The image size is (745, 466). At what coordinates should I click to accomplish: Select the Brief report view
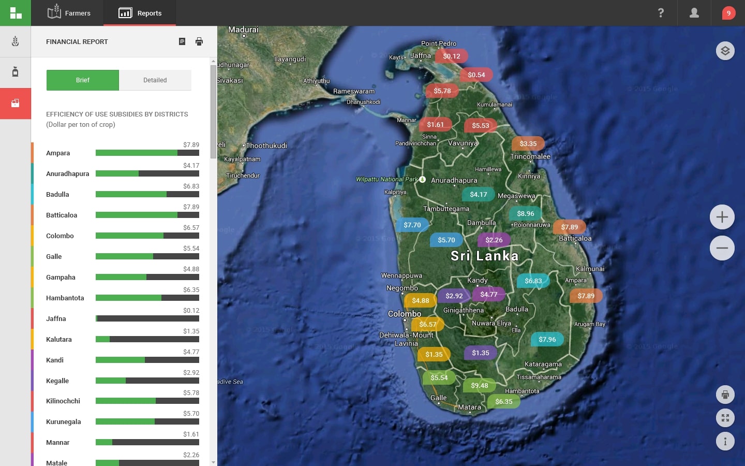[83, 80]
